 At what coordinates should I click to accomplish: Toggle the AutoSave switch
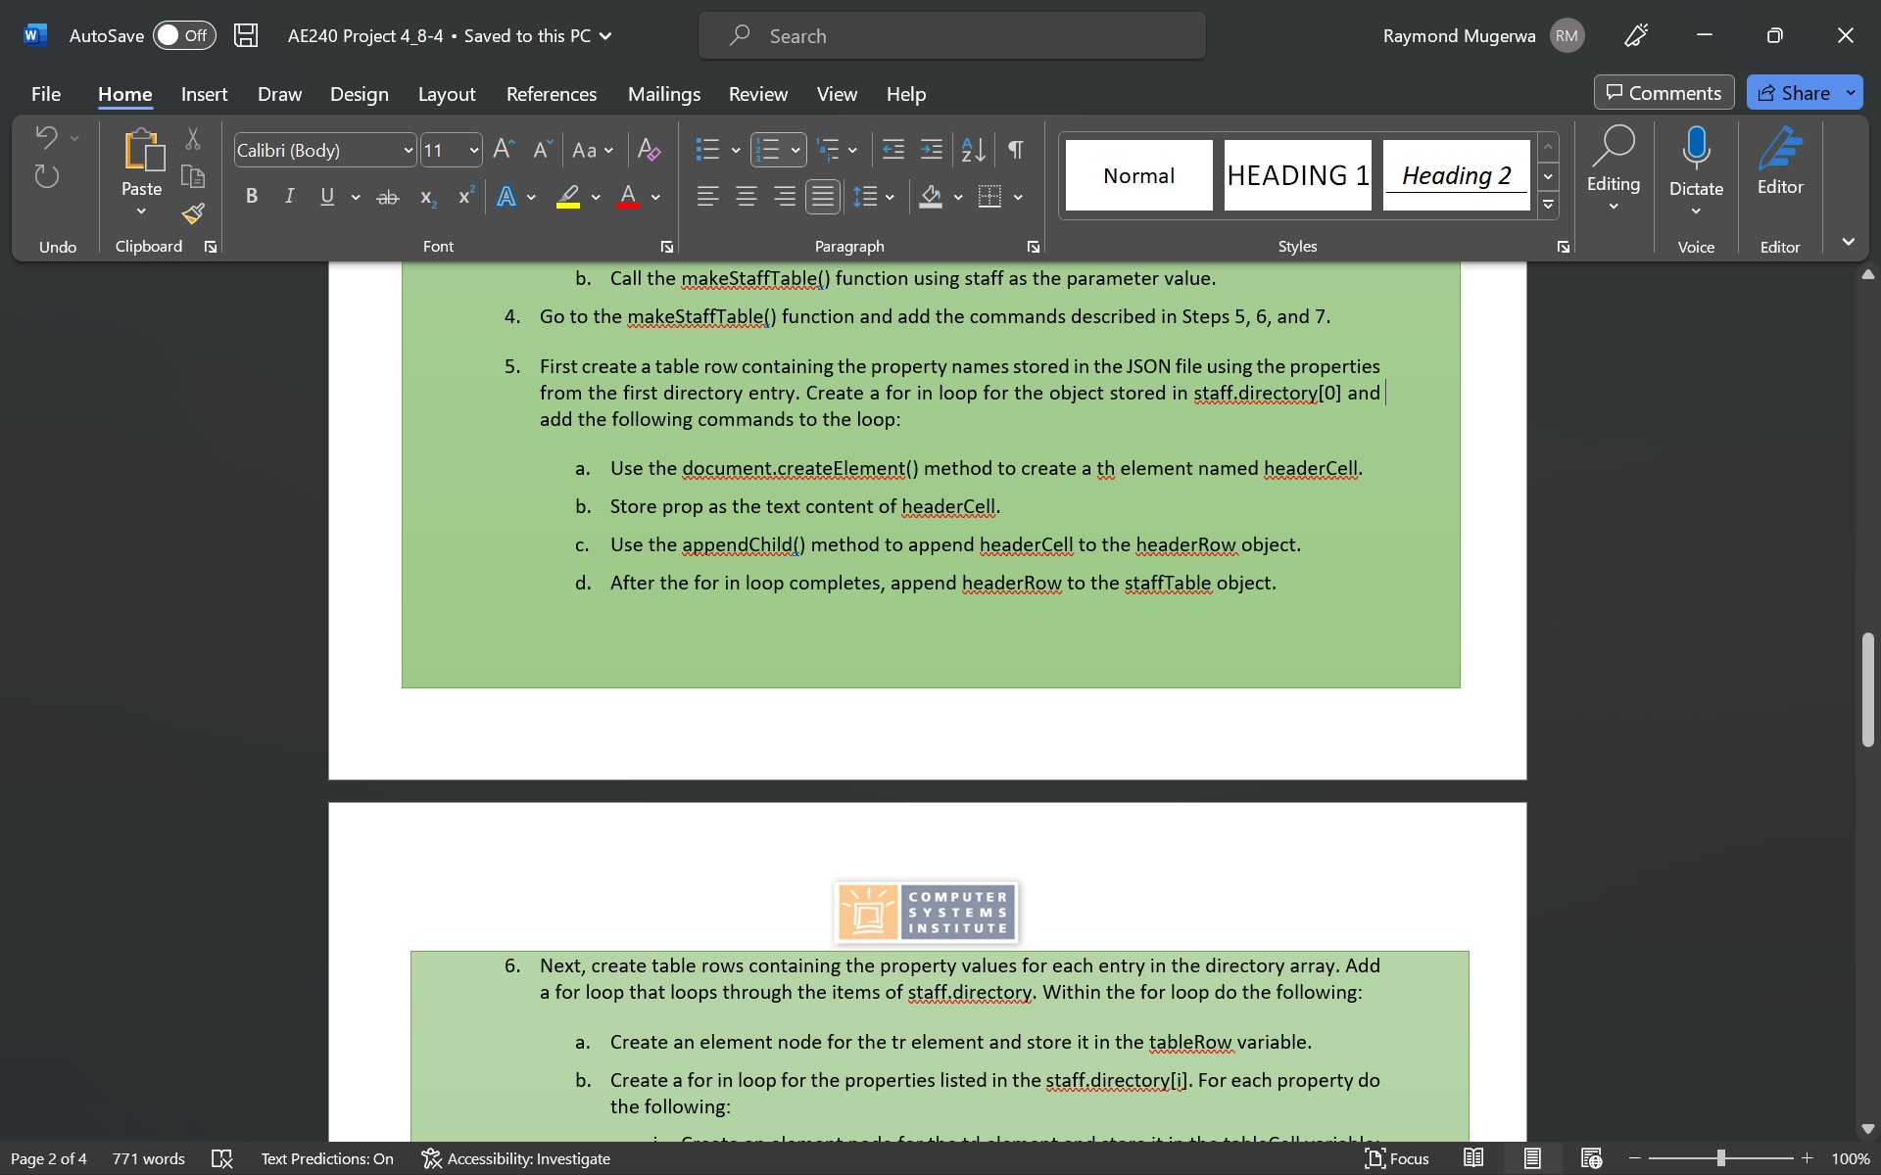(184, 35)
